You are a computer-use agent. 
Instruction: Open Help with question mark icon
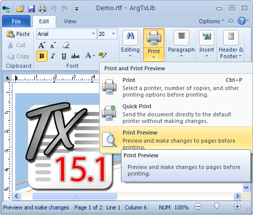click(x=242, y=21)
